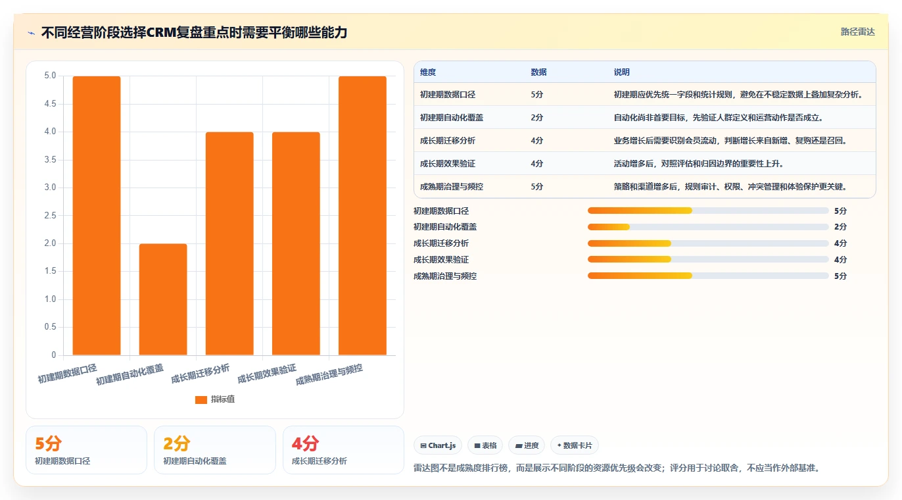Screen dimensions: 902x500
Task: Click the description starting 初建期应优先统一字段
Action: (738, 95)
